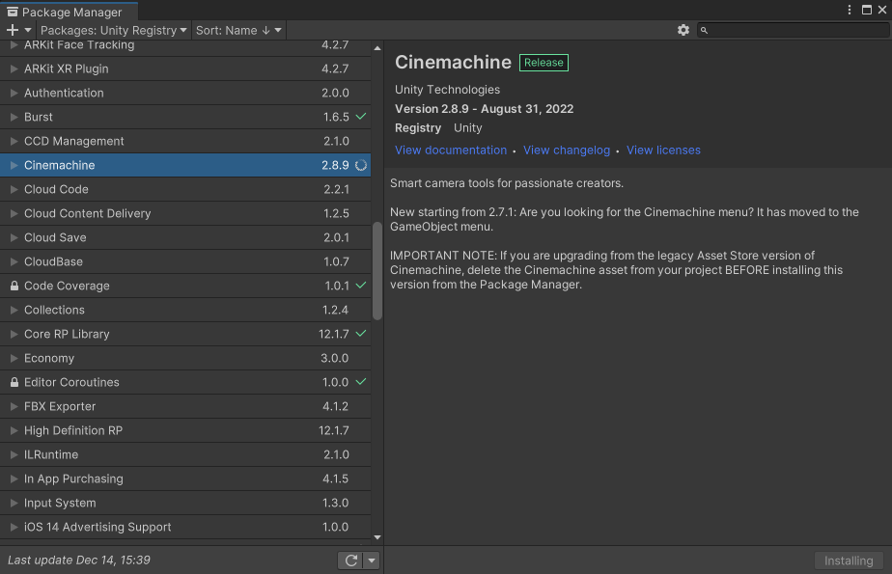Click the lock icon beside Editor Coroutines
892x574 pixels.
coord(14,383)
